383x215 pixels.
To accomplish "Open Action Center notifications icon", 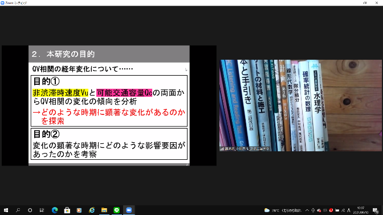I will point(376,210).
